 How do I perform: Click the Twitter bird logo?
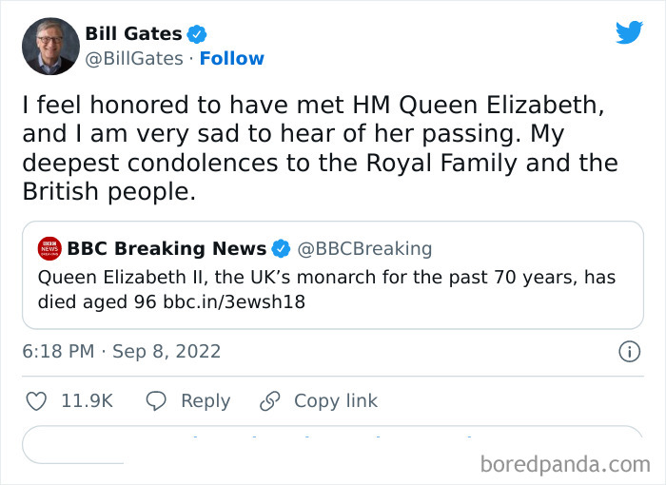click(629, 32)
